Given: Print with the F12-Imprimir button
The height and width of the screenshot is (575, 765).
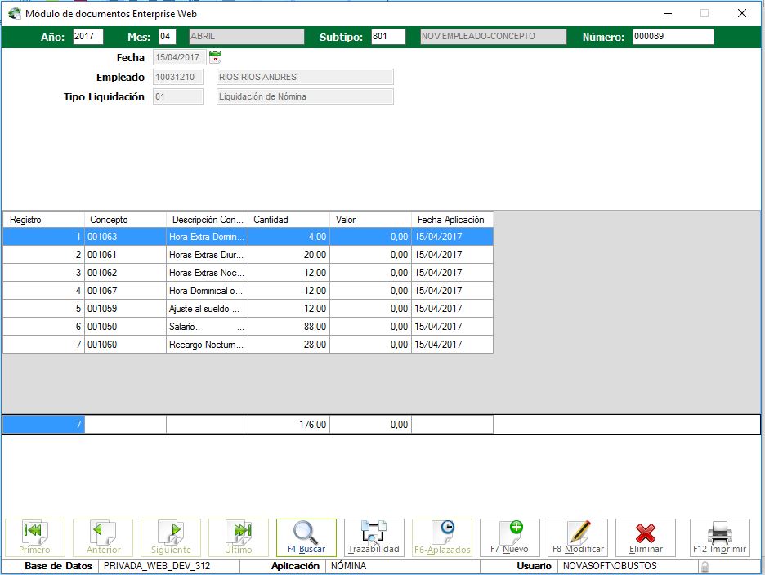Looking at the screenshot, I should click(719, 537).
